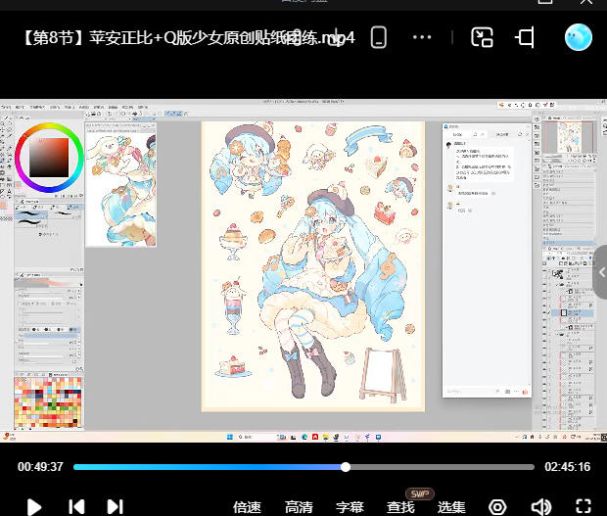Expand the right-edge side panel arrow
The image size is (607, 516).
(600, 274)
